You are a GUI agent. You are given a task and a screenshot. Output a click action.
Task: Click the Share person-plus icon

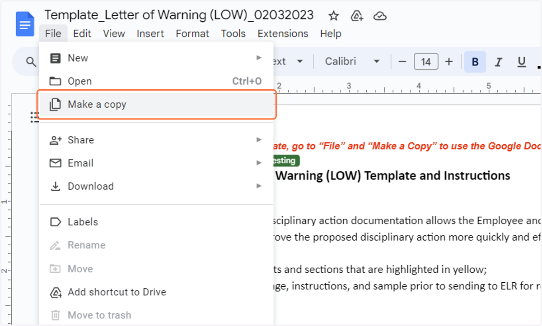coord(55,140)
